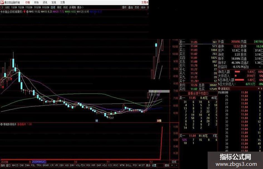This screenshot has height=169, width=263.
Task: Select the FSL indicator
Action: click(33, 165)
